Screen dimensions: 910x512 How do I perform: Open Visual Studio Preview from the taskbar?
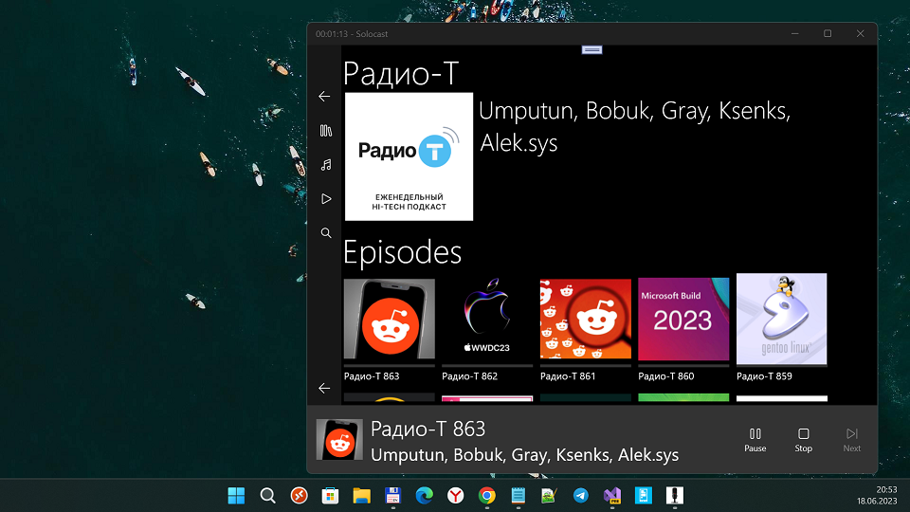(x=611, y=496)
